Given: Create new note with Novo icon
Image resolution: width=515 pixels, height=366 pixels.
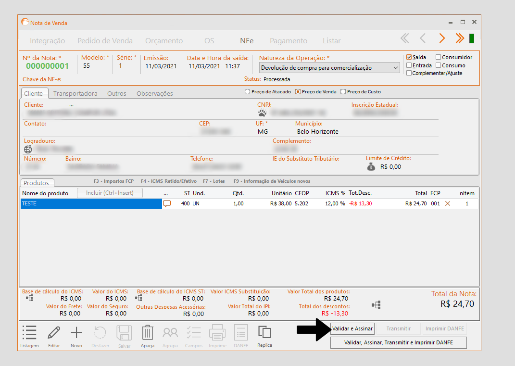Looking at the screenshot, I should tap(76, 333).
